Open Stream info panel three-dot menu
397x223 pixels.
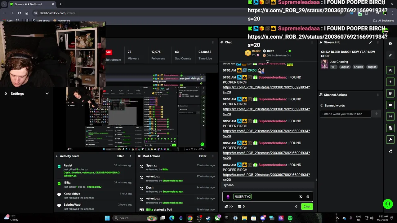[378, 42]
